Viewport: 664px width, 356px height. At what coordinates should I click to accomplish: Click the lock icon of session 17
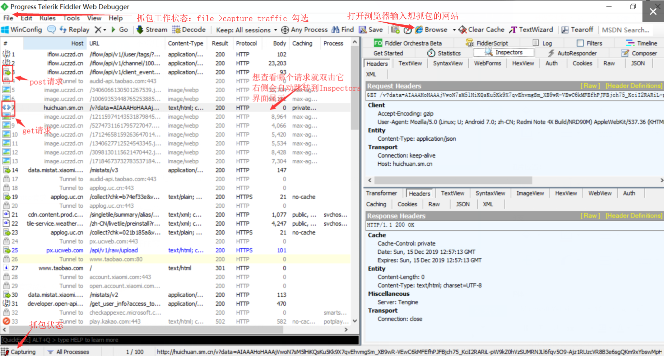[x=6, y=179]
